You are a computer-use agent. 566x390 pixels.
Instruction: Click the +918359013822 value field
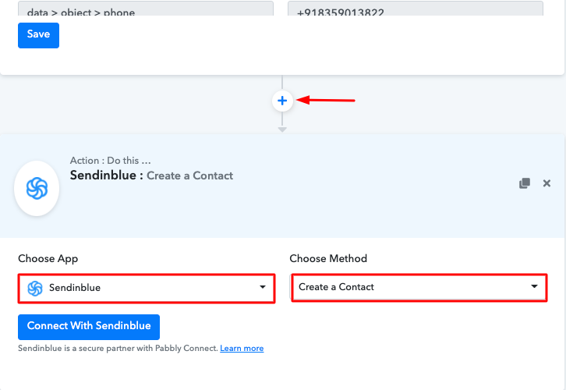(416, 8)
